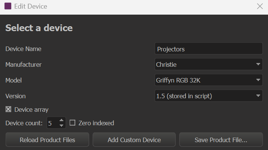Click the Device Name label
Screen dimensions: 268x150
(x=23, y=49)
